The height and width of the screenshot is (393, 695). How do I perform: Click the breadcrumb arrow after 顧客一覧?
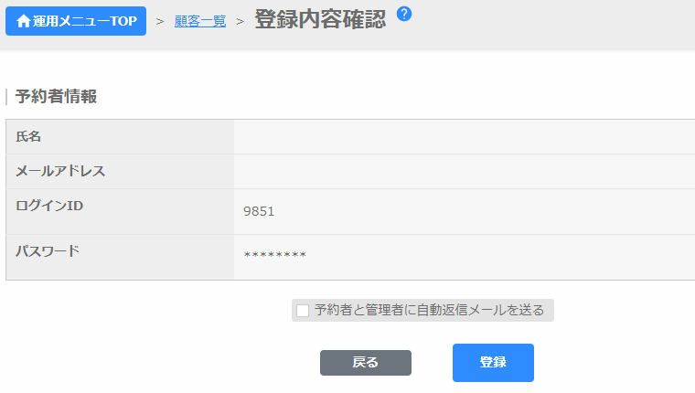click(x=240, y=21)
